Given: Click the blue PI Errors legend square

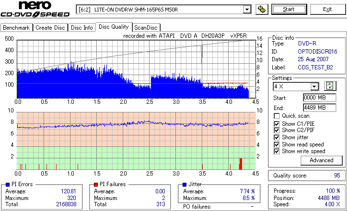Looking at the screenshot, I should tap(8, 184).
